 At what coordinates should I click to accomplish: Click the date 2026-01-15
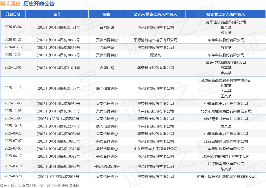coord(13,47)
